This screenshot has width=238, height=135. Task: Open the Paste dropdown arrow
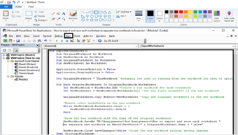6,21
